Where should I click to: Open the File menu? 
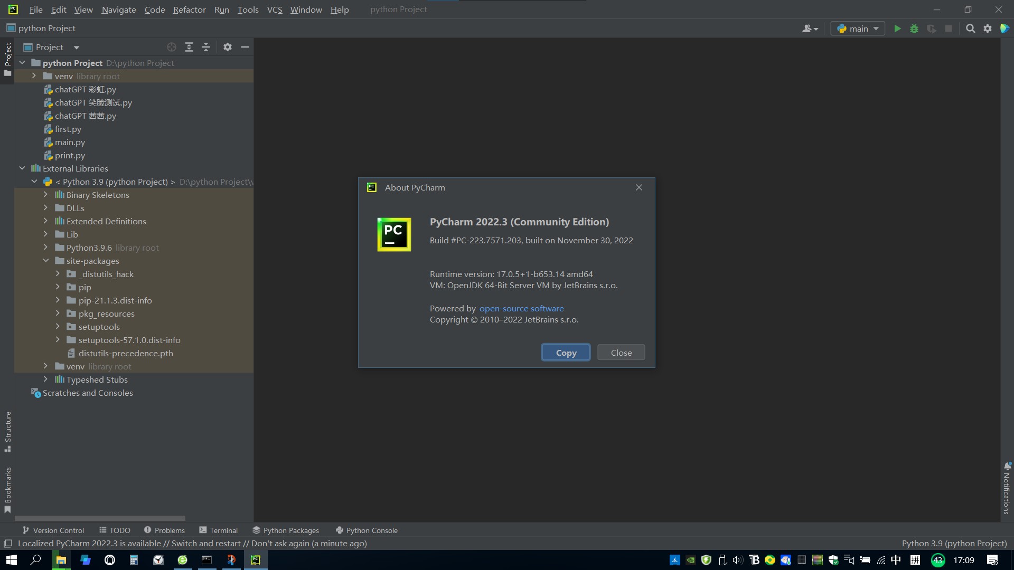coord(36,9)
